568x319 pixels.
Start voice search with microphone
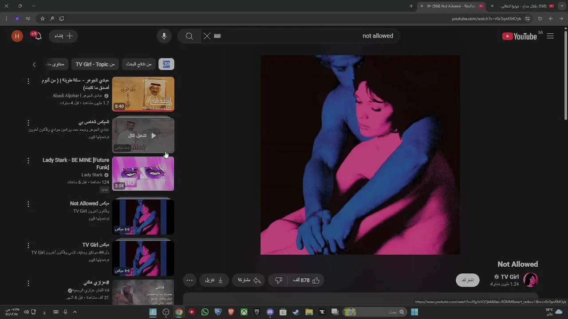click(x=164, y=36)
